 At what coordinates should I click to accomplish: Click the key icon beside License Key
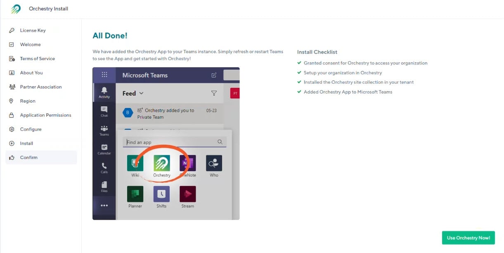[12, 30]
